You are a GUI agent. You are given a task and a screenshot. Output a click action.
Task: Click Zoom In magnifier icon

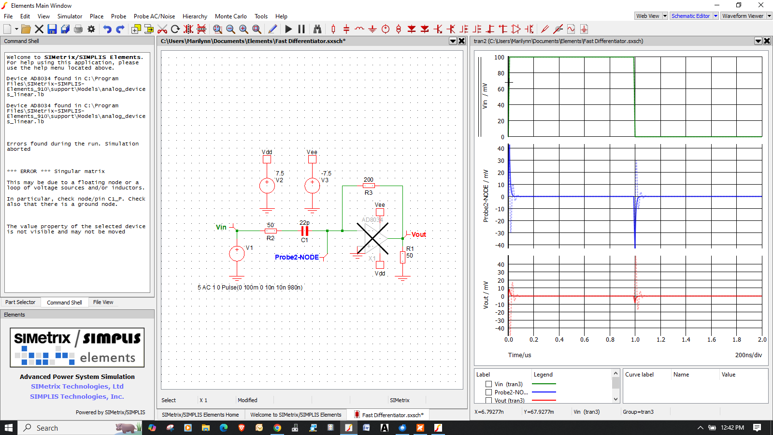point(243,29)
